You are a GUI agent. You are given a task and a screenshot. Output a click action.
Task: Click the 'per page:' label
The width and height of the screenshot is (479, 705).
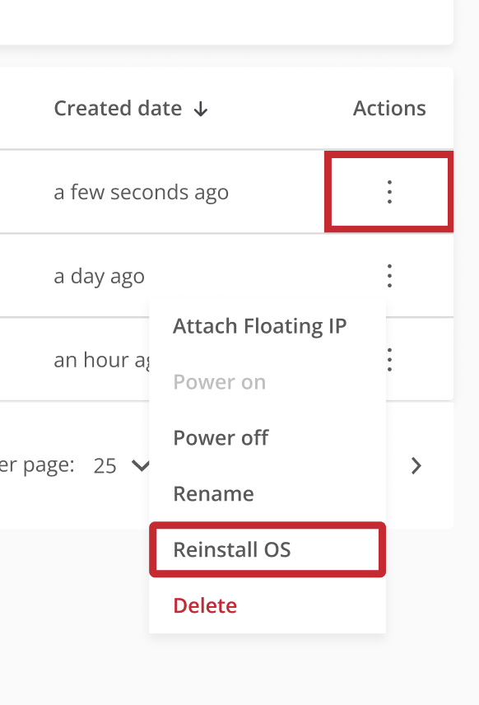[x=37, y=465]
